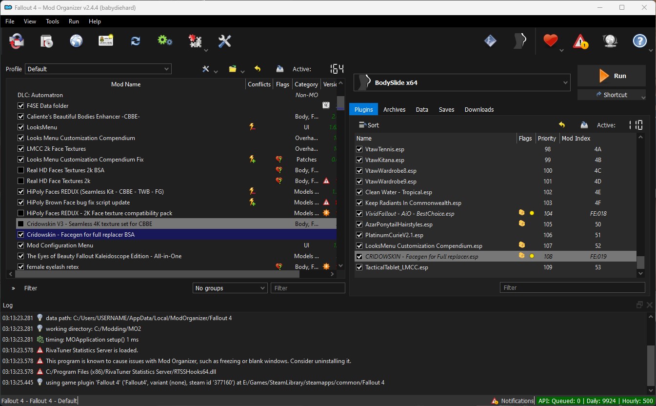Open the Shortcut dropdown button

point(612,95)
